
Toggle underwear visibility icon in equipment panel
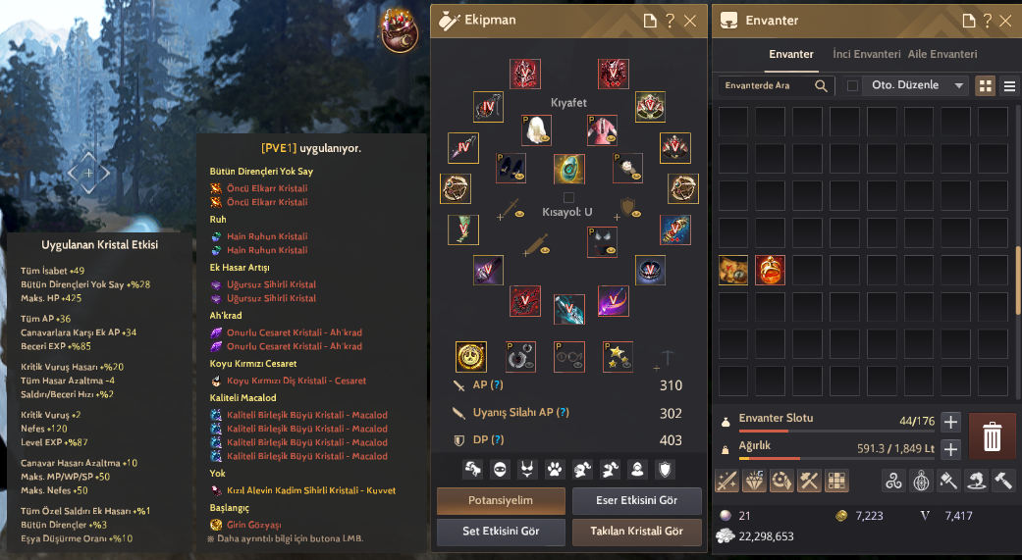point(527,470)
